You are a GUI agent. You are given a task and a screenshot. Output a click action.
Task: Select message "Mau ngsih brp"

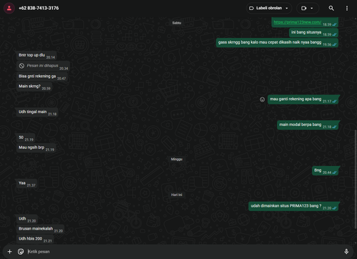[36, 148]
